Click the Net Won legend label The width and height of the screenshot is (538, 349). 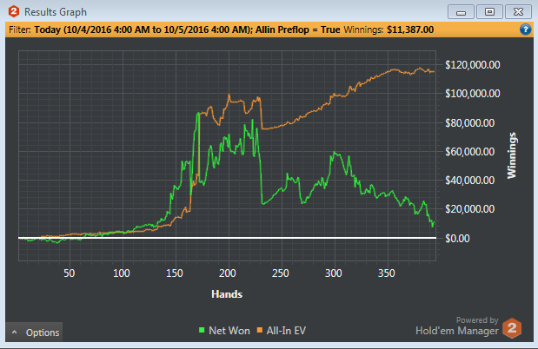(229, 331)
